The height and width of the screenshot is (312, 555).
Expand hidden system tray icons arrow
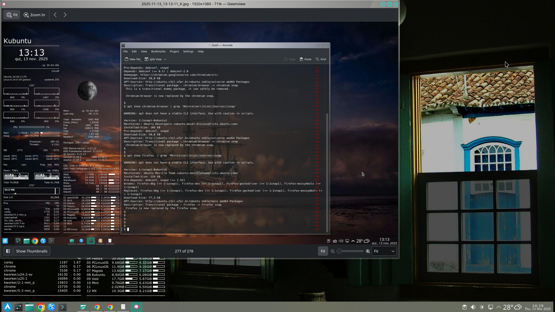coord(499,307)
